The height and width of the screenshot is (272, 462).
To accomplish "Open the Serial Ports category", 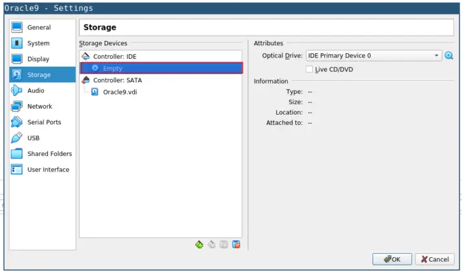I will pos(43,122).
